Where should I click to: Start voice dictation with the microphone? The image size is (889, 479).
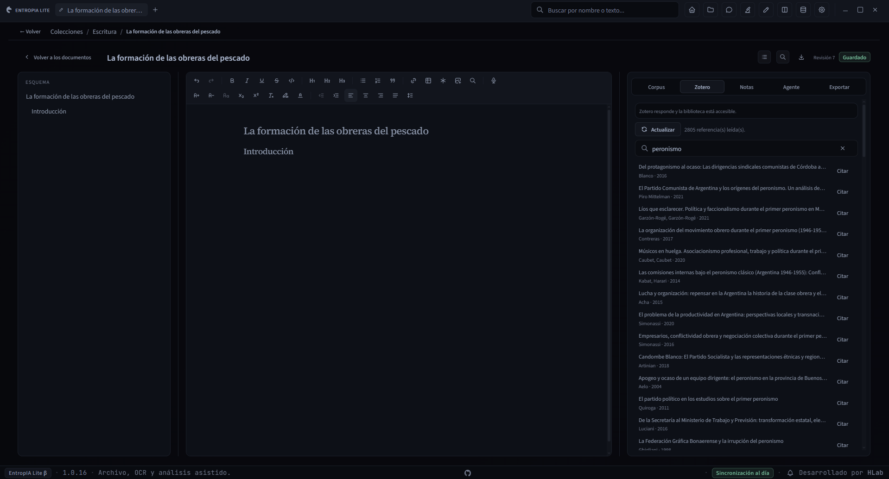[x=494, y=81]
